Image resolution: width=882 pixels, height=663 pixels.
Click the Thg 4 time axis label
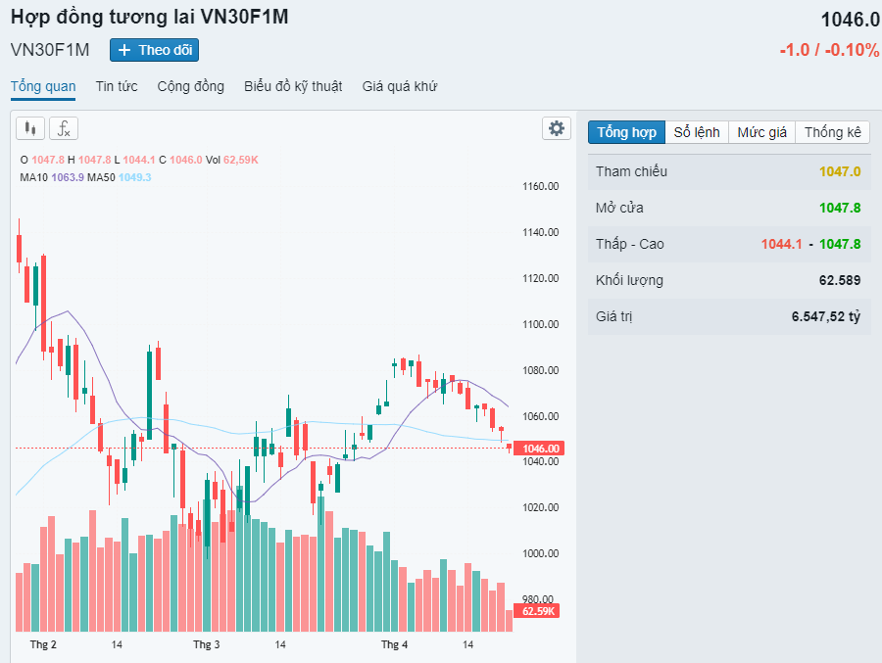(394, 644)
